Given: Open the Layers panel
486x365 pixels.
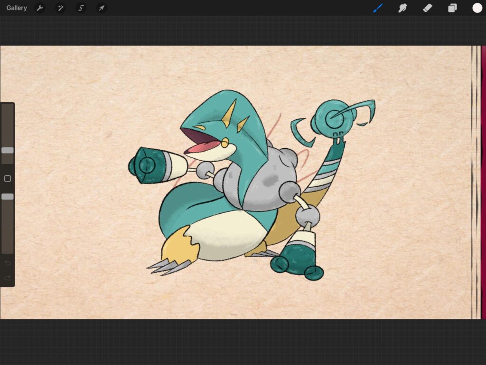Looking at the screenshot, I should pyautogui.click(x=452, y=8).
